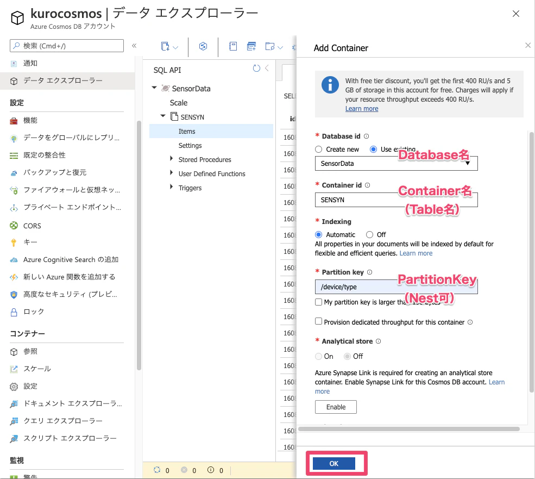Click the Azure Cognitive Search の追加 icon
The image size is (535, 479).
pyautogui.click(x=14, y=260)
